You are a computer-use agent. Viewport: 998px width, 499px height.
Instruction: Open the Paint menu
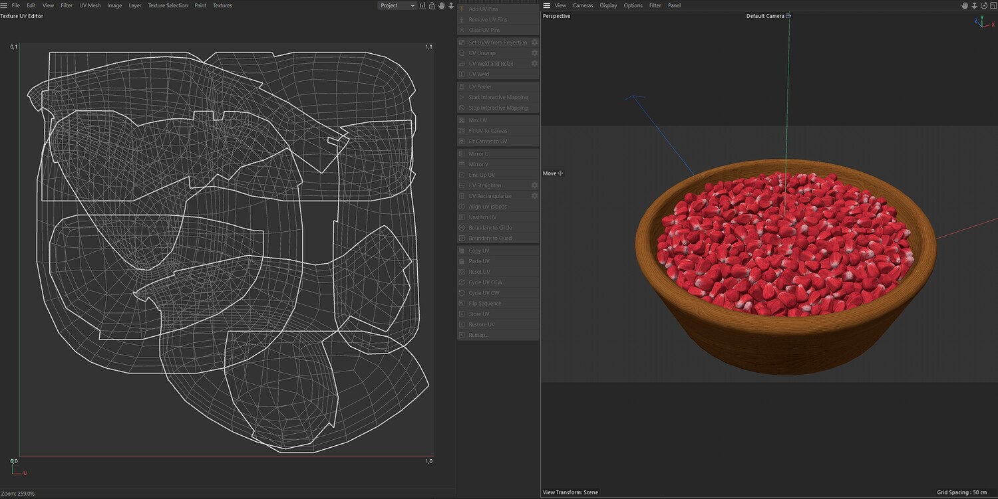(x=200, y=5)
